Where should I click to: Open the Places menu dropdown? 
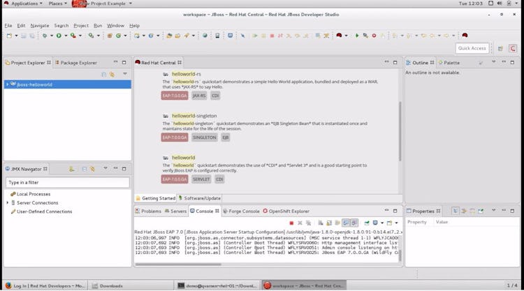[x=57, y=3]
